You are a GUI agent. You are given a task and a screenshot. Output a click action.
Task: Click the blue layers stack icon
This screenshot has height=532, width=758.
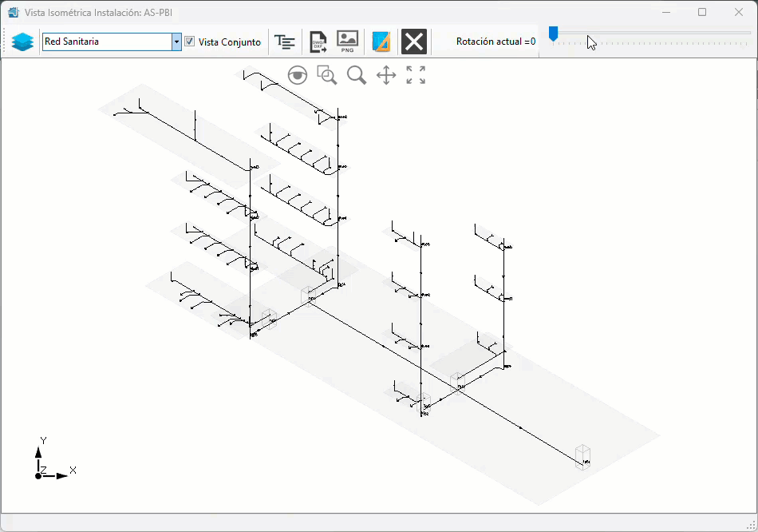[22, 42]
